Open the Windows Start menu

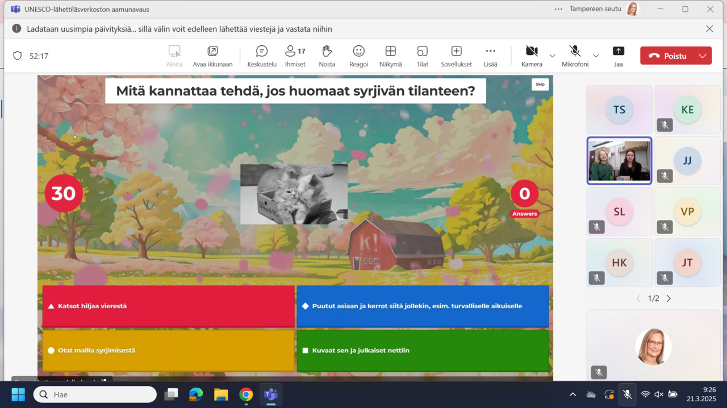18,394
